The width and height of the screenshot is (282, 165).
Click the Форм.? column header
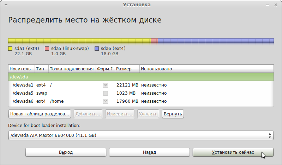(105, 69)
